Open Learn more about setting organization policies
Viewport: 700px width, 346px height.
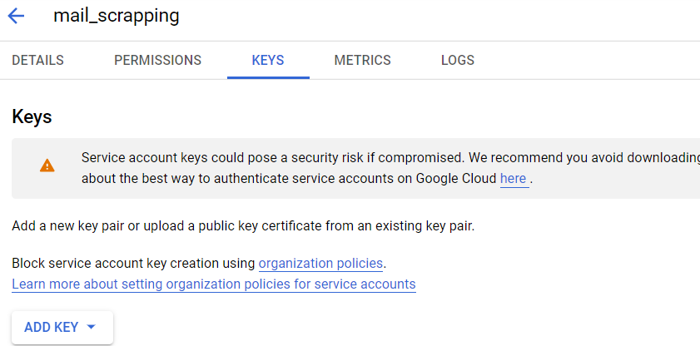[214, 284]
